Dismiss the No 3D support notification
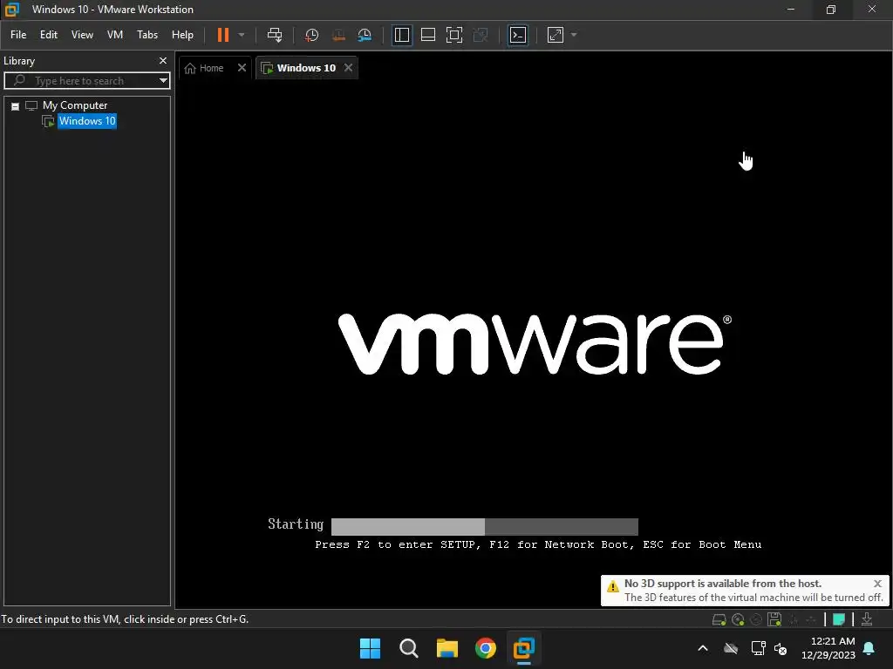893x669 pixels. (877, 584)
